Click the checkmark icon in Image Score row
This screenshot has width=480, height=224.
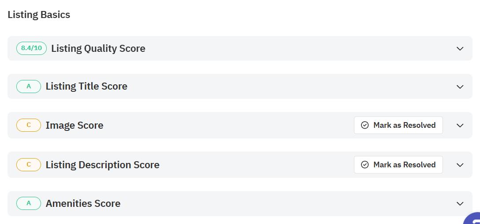coord(365,125)
